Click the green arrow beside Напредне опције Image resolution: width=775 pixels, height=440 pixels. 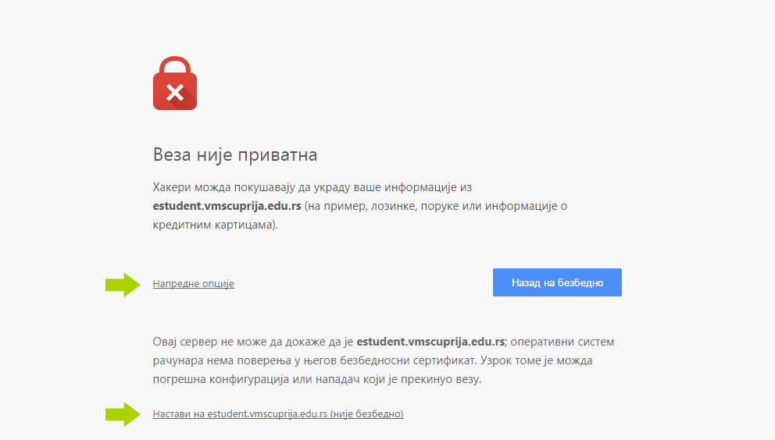(x=121, y=284)
